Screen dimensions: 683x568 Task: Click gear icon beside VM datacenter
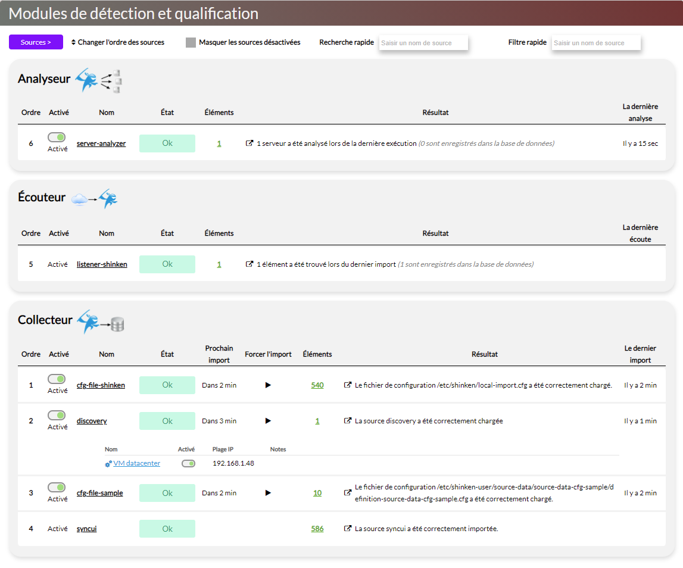click(x=108, y=464)
